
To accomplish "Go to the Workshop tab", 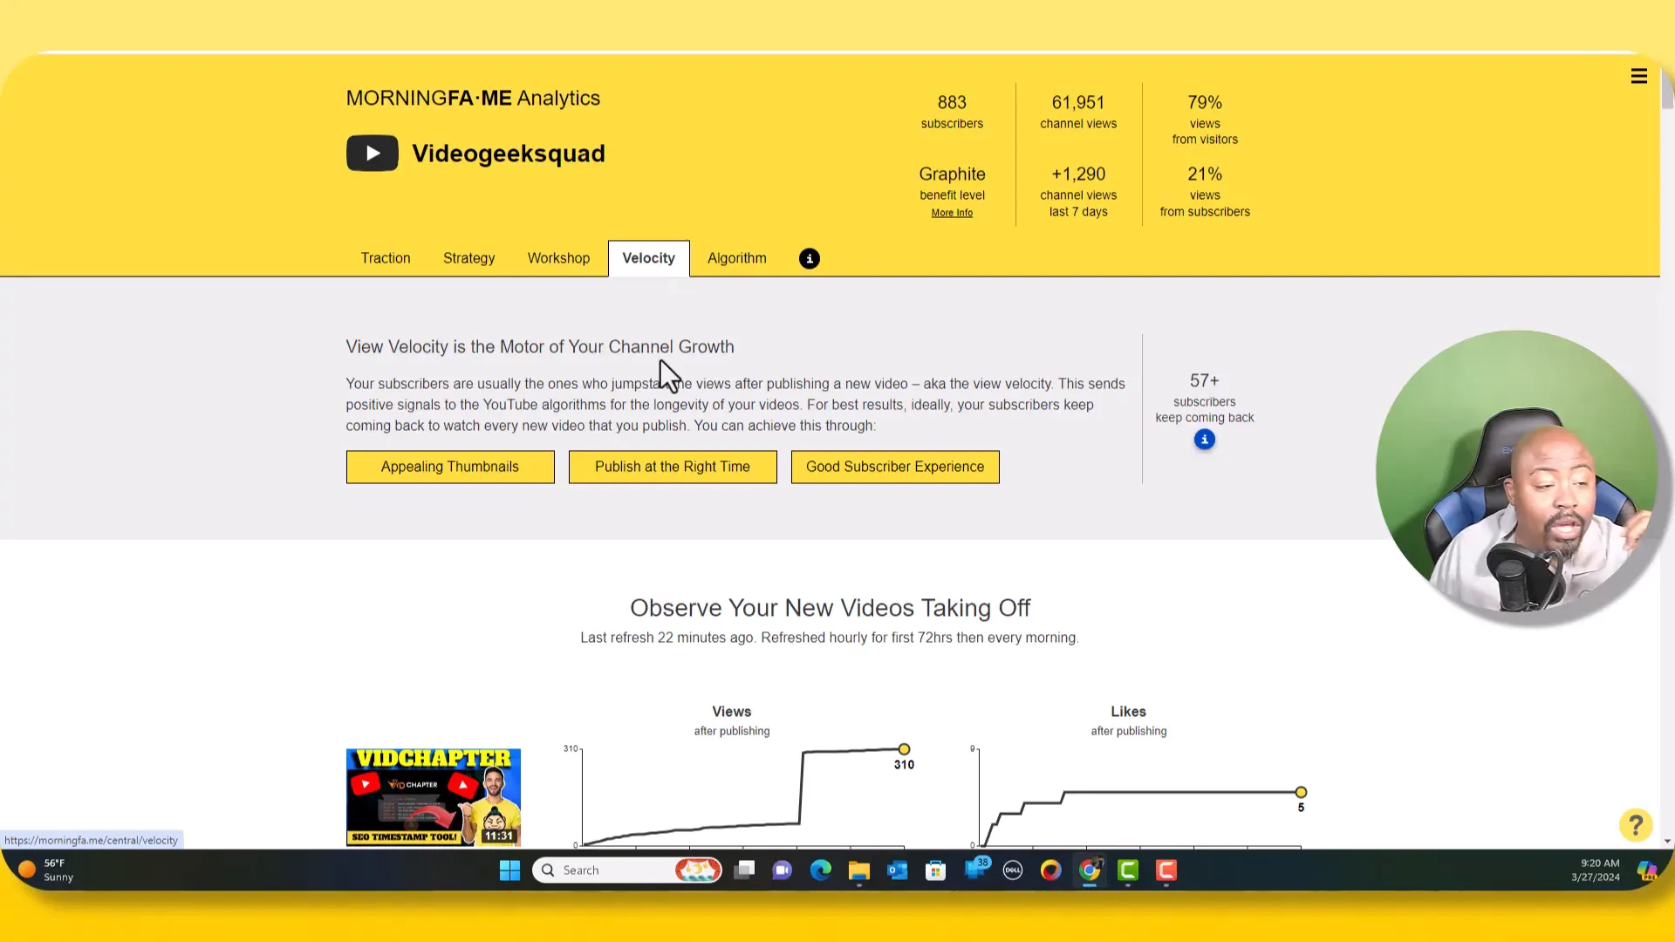I will 558,258.
